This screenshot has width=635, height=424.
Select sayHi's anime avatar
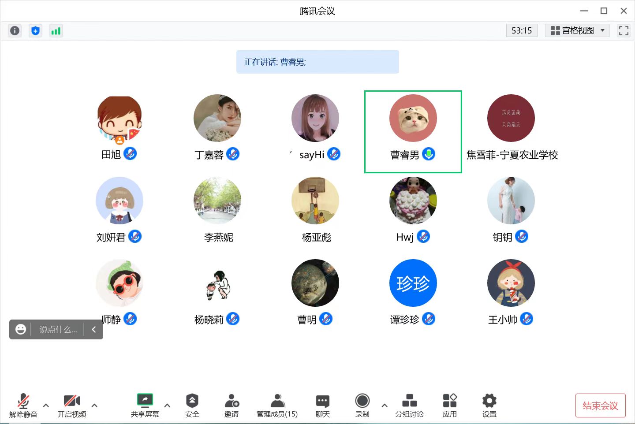click(315, 118)
